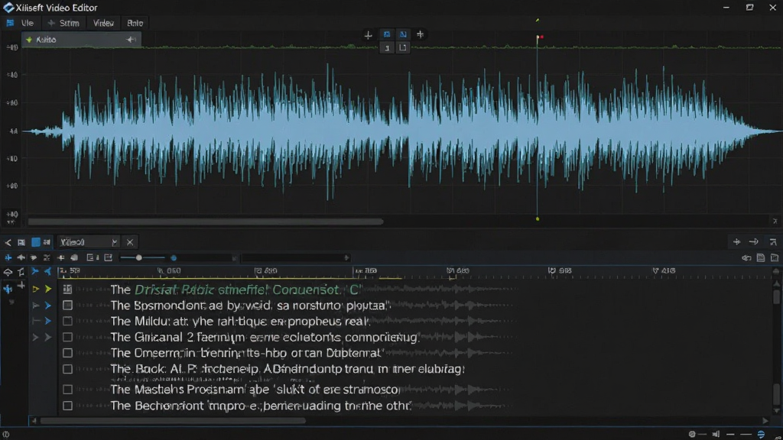Screen dimensions: 783x440
Task: Select the blue square view icon
Action: click(35, 242)
